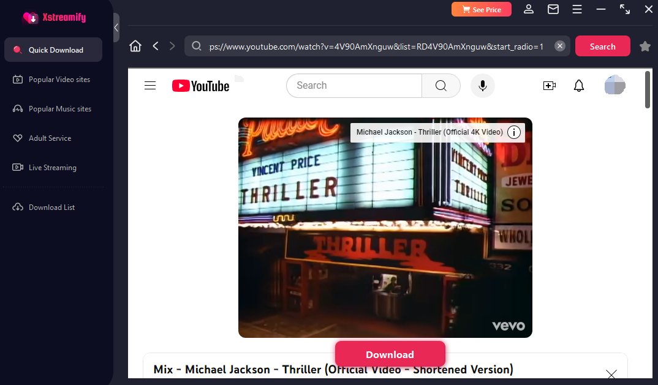Bookmark page with star icon
This screenshot has width=658, height=385.
coord(645,46)
